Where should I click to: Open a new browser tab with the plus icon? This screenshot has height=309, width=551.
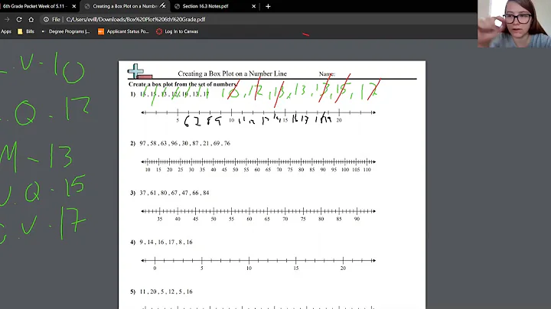point(268,6)
